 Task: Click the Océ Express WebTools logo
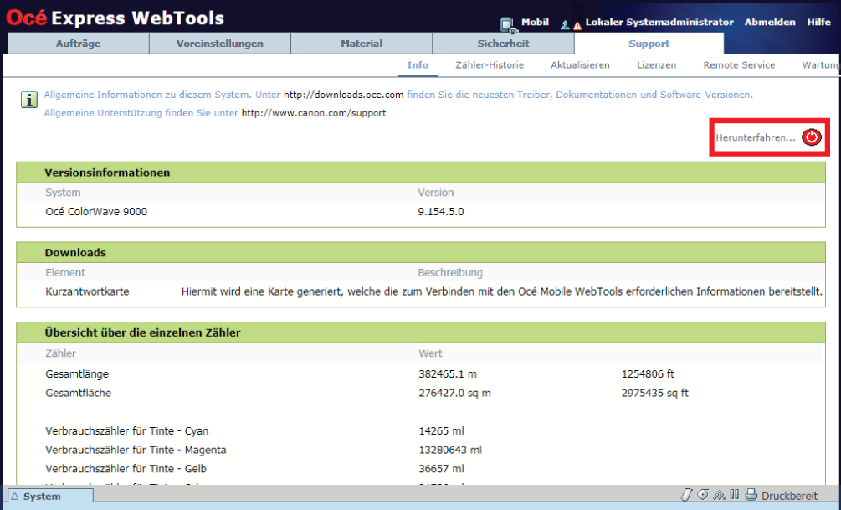115,18
